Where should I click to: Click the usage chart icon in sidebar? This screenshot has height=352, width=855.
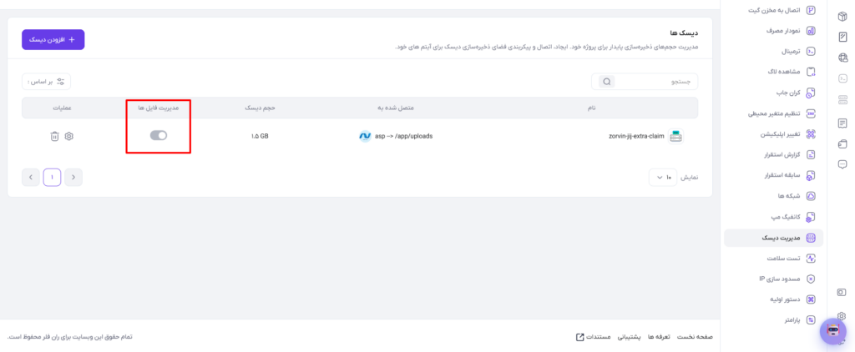(x=811, y=31)
